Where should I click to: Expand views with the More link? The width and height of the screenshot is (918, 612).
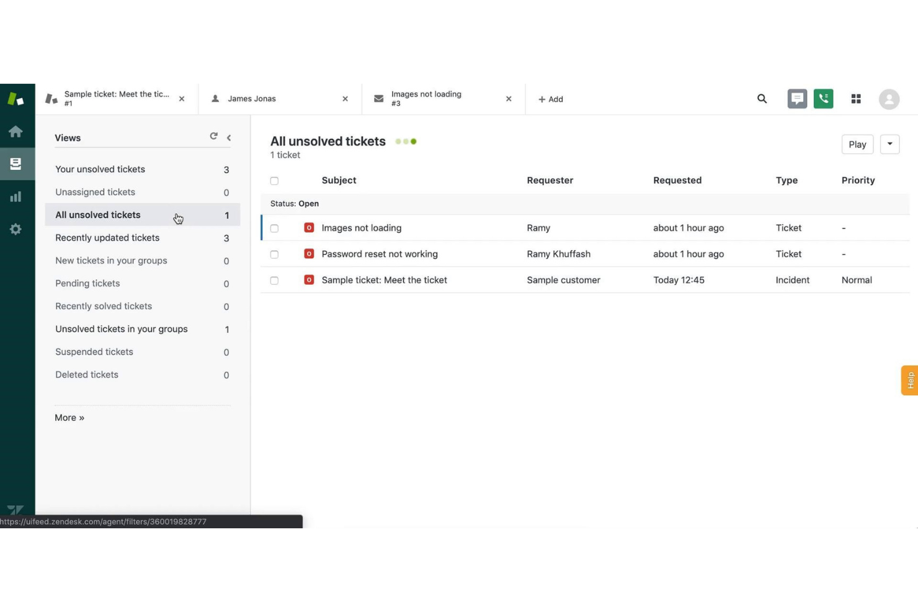pyautogui.click(x=69, y=417)
